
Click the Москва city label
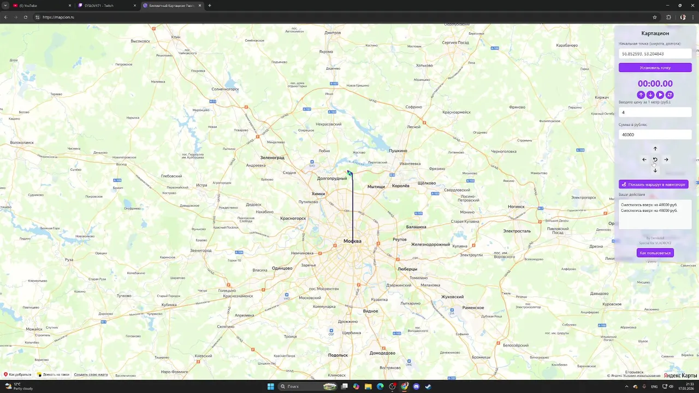[x=352, y=241]
